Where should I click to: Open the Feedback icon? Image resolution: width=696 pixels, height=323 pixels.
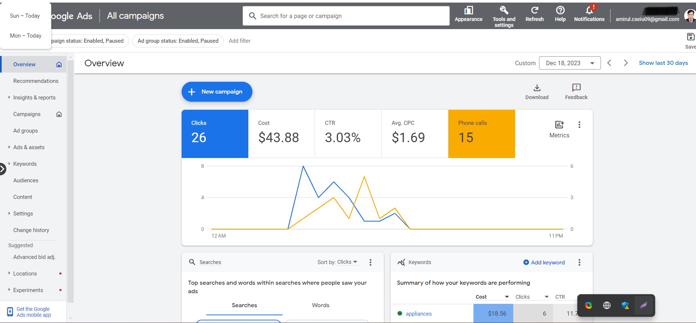click(576, 88)
